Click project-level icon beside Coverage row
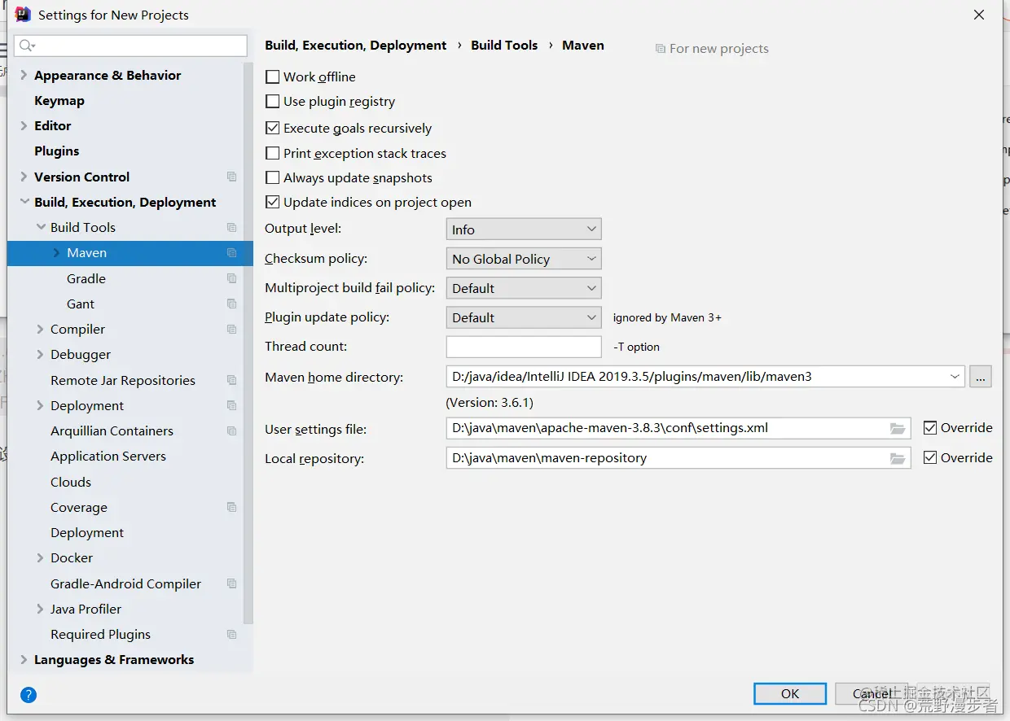Viewport: 1010px width, 721px height. click(232, 507)
